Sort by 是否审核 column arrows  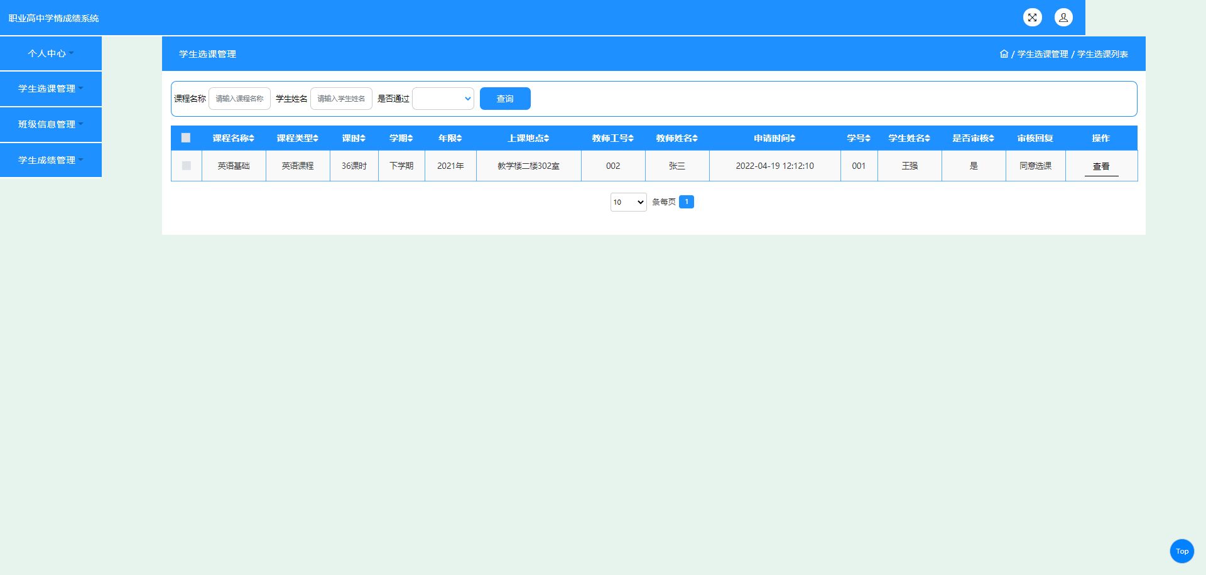click(x=992, y=138)
